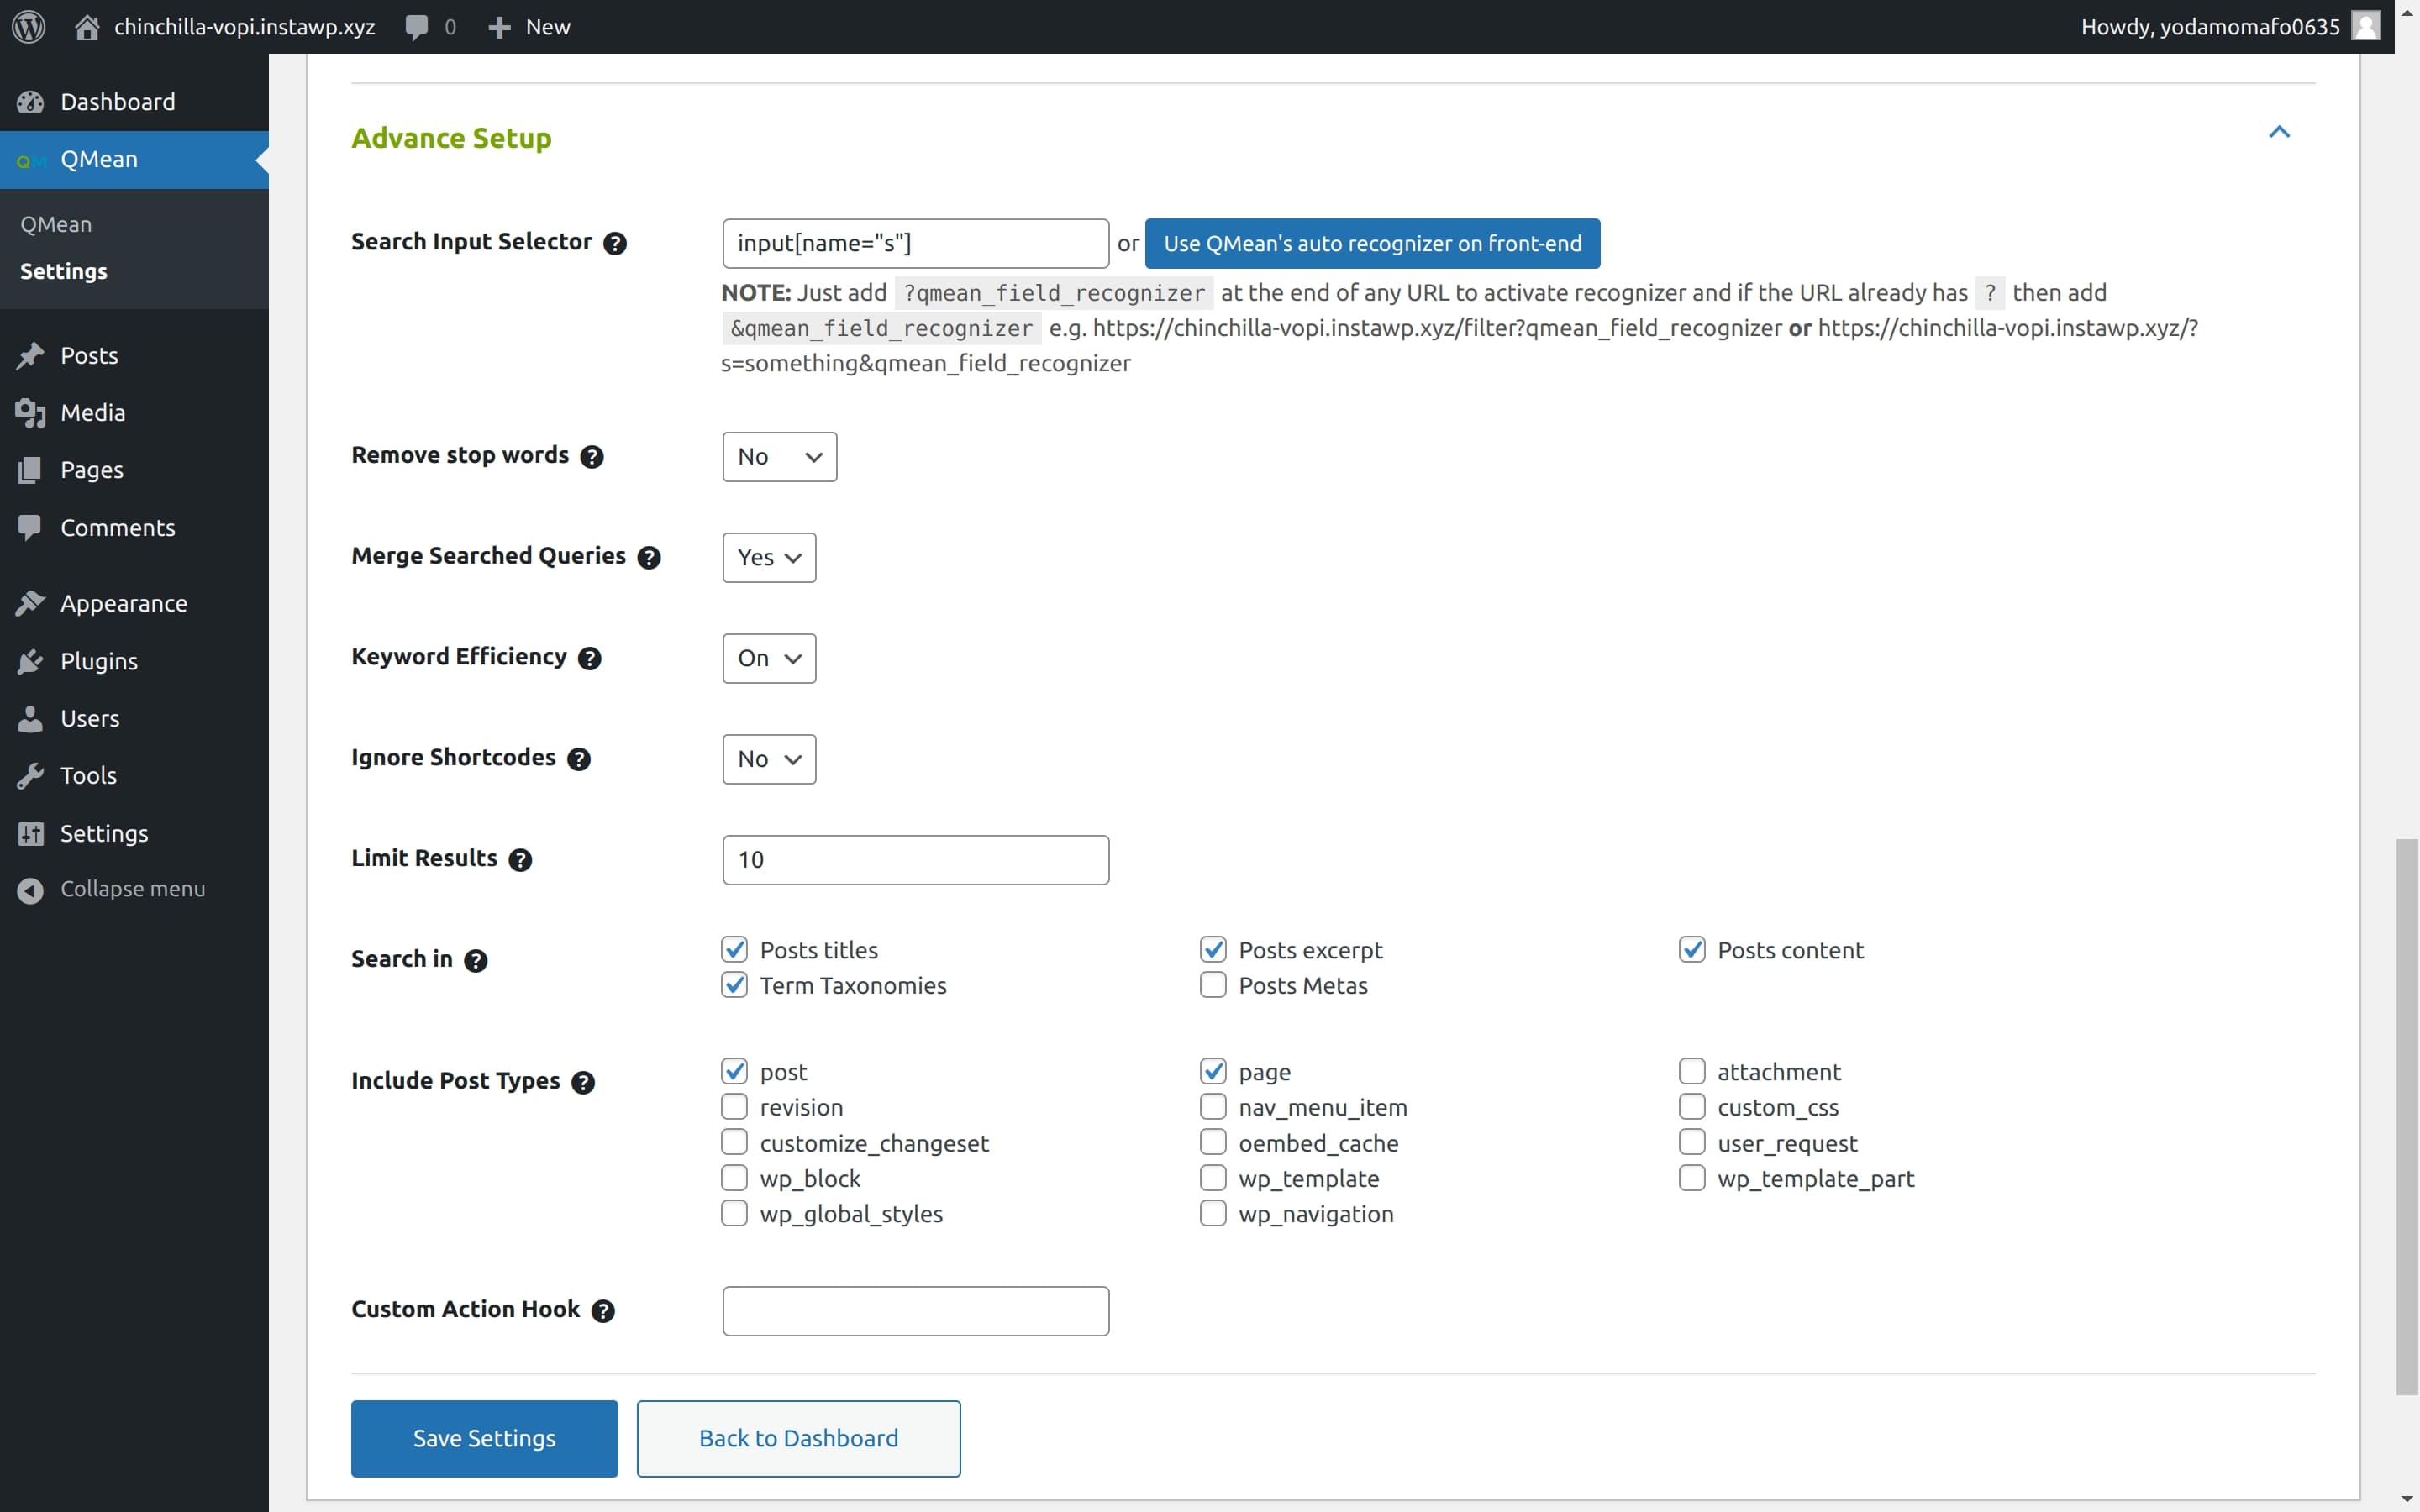Click Save Settings button
This screenshot has width=2420, height=1512.
coord(484,1438)
